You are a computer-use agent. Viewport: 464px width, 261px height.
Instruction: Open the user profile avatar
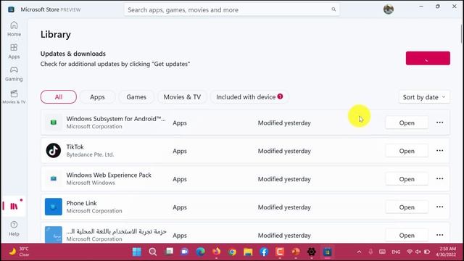click(x=389, y=9)
